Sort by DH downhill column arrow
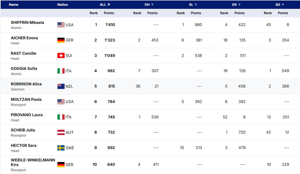This screenshot has height=174, width=300. pos(152,4)
